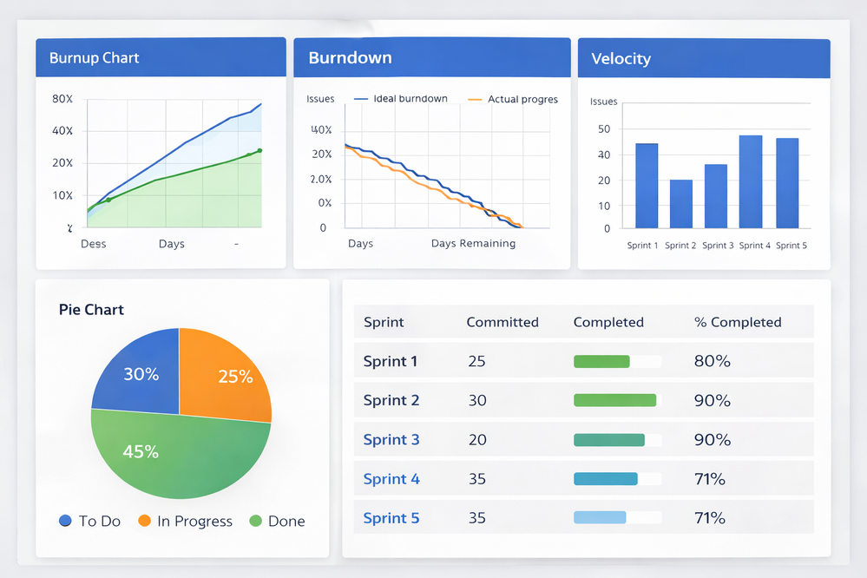This screenshot has height=578, width=867.
Task: Click the Sprint column header
Action: [384, 322]
